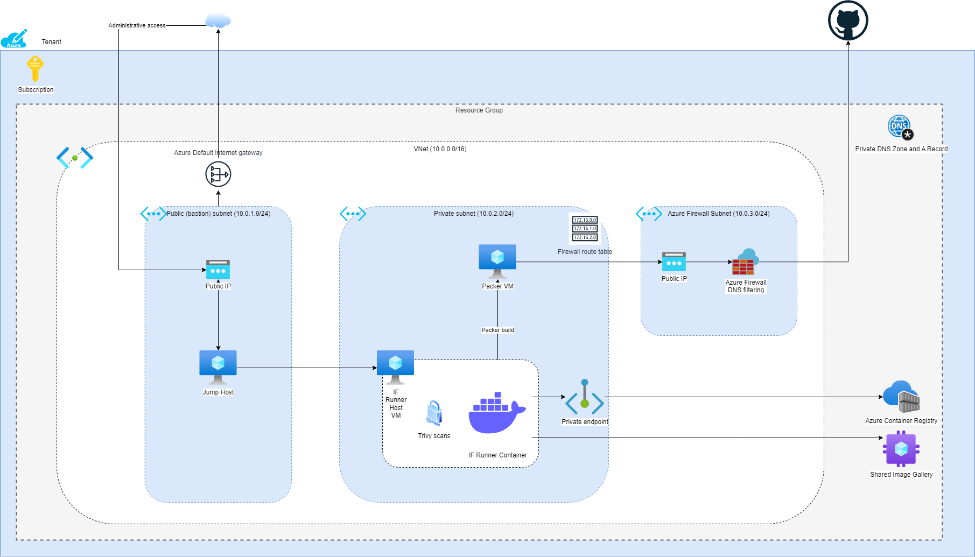Select the Firewall route table label

point(585,252)
